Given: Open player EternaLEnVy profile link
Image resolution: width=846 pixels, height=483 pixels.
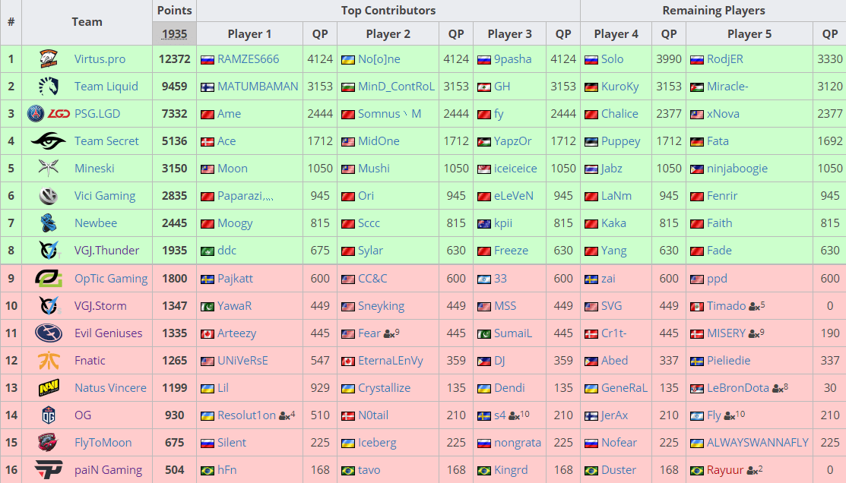Looking at the screenshot, I should point(391,361).
